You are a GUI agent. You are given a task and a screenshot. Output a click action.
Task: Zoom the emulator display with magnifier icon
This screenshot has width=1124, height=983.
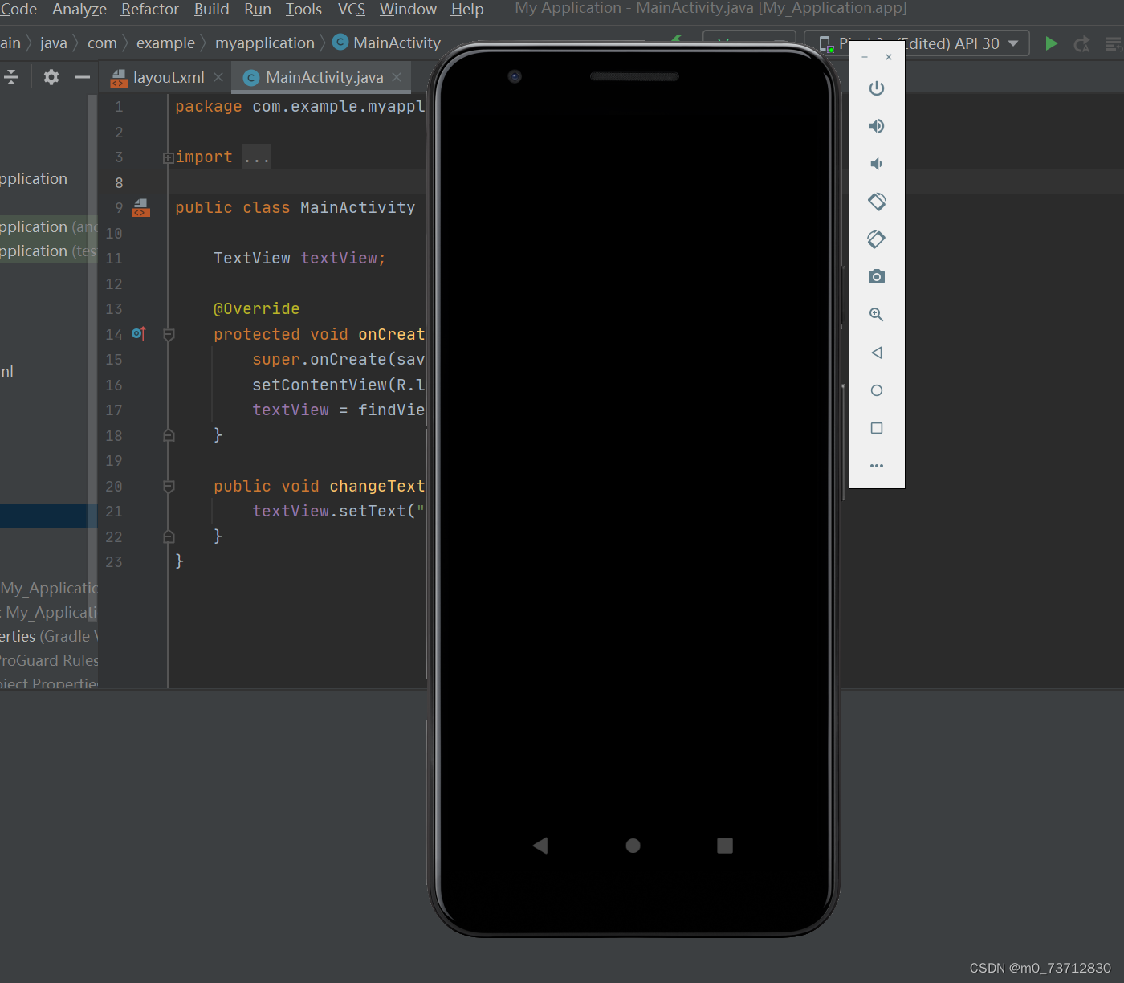tap(876, 315)
